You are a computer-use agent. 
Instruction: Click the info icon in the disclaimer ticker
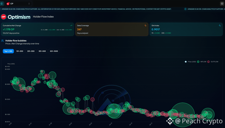pyautogui.click(x=185, y=9)
